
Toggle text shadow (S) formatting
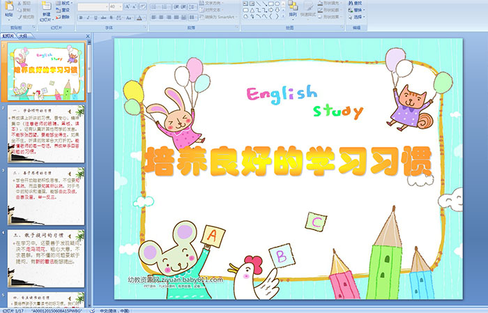[111, 17]
